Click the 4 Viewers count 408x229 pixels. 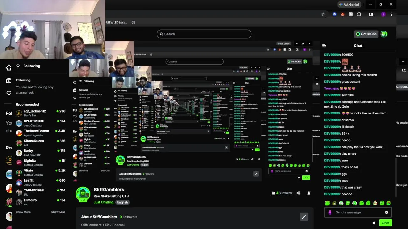coord(282,193)
